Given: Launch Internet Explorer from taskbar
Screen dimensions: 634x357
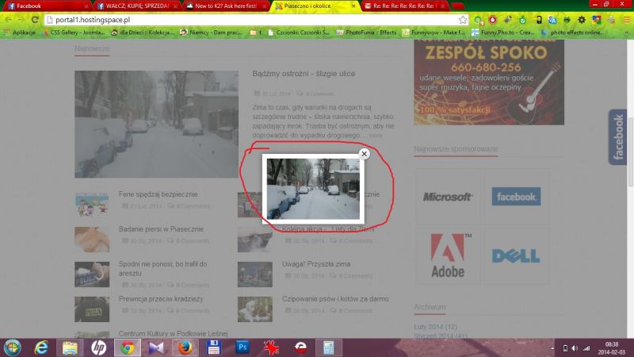Looking at the screenshot, I should tap(41, 348).
